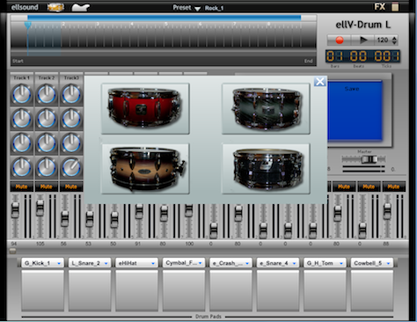Viewport: 417px width, 322px height.
Task: Click the guitar icon in top bar
Action: pos(81,7)
